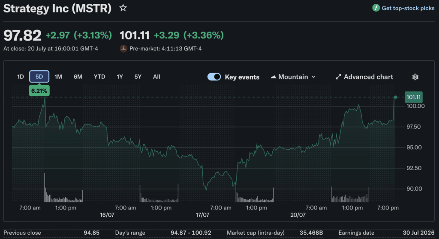Screen dimensions: 439x239
Task: Click the 6.21% change tooltip badge
Action: 39,91
